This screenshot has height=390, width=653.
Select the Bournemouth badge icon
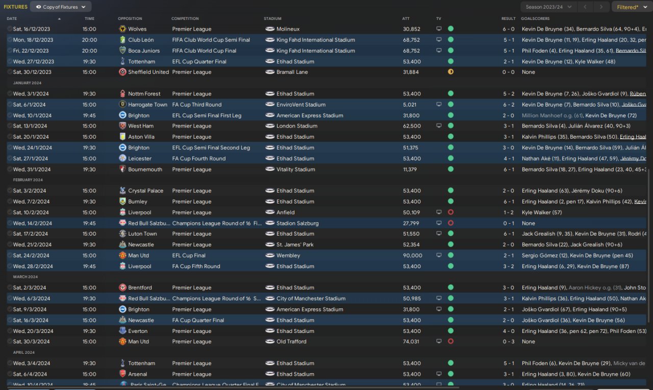pos(122,169)
